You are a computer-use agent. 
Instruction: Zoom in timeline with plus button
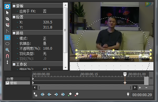[x=140, y=88]
